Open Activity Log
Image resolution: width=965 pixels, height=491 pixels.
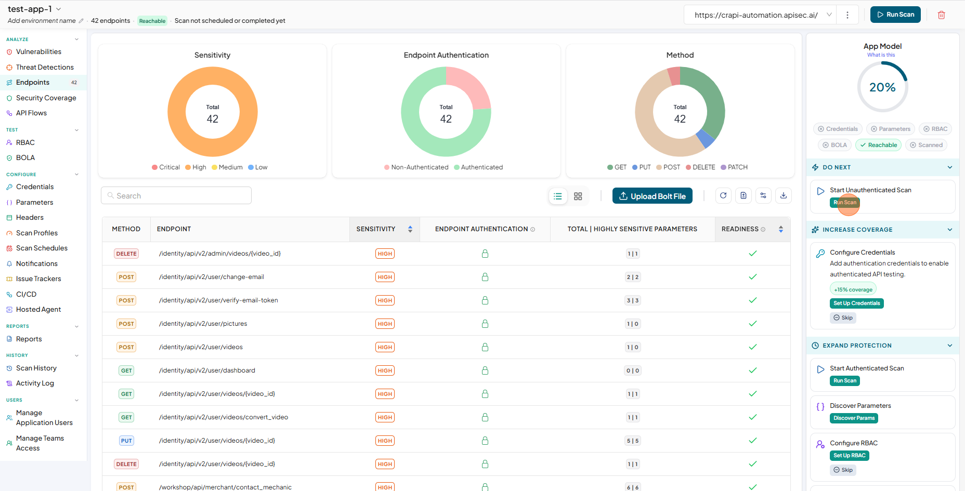[x=35, y=383]
